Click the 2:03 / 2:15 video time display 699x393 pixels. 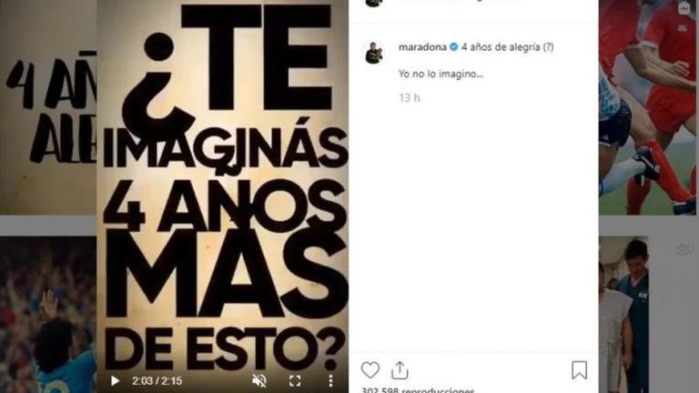click(157, 381)
